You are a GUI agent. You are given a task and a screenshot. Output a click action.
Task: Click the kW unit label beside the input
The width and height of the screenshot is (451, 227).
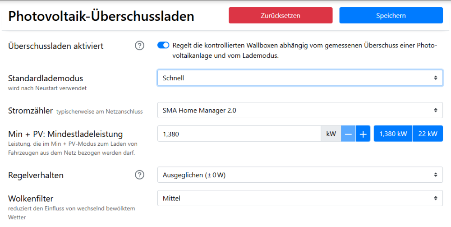(x=331, y=134)
